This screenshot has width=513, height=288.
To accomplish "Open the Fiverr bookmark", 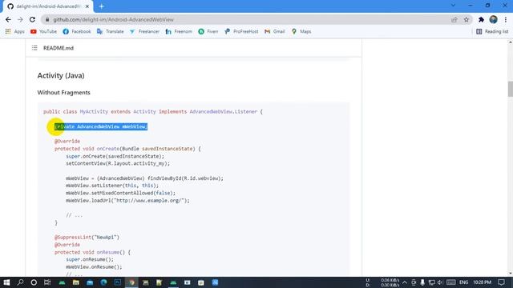I will click(208, 31).
